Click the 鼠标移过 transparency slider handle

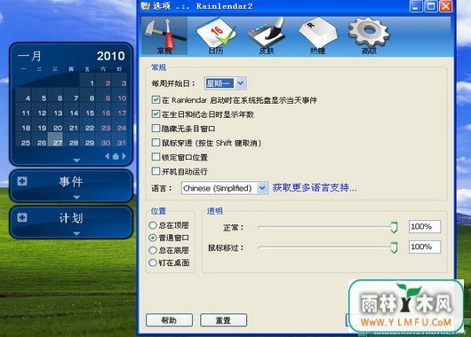394,247
